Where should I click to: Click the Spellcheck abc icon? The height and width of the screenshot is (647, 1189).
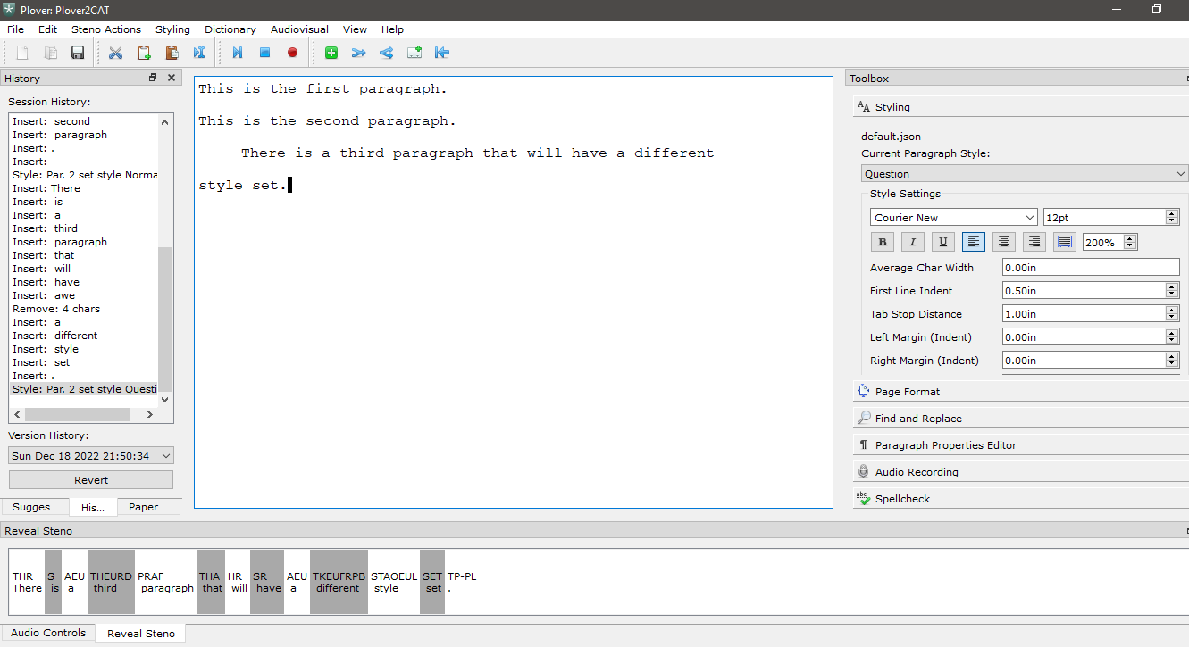pos(863,498)
